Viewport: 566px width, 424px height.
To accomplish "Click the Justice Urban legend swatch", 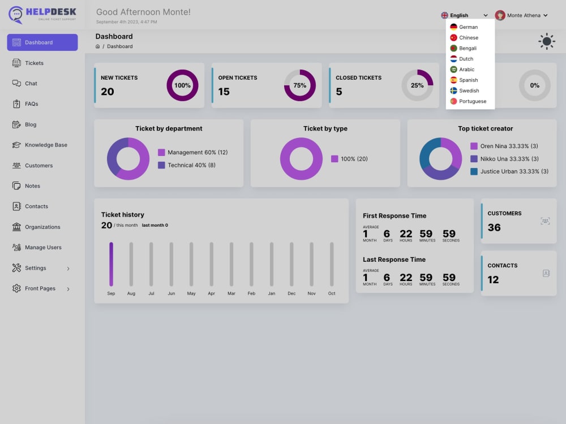I will click(474, 172).
